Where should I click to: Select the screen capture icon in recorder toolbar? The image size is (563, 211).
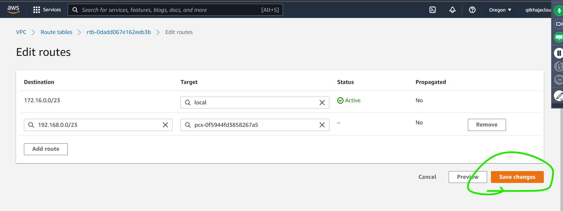[559, 37]
